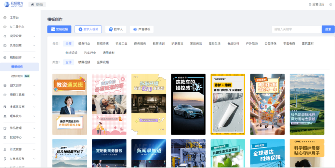Click the 视频魔方 Magic Cube logo
Viewport: 335px width, 168px height.
click(x=13, y=4)
